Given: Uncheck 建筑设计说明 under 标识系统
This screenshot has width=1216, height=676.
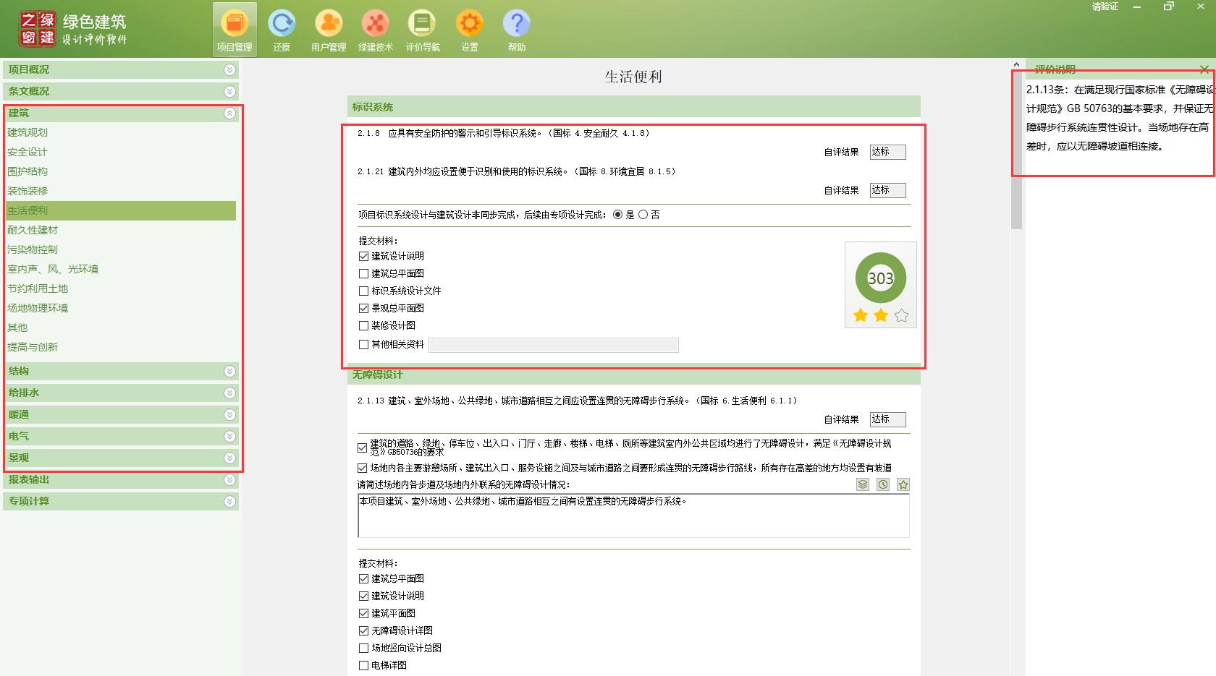Looking at the screenshot, I should point(363,256).
